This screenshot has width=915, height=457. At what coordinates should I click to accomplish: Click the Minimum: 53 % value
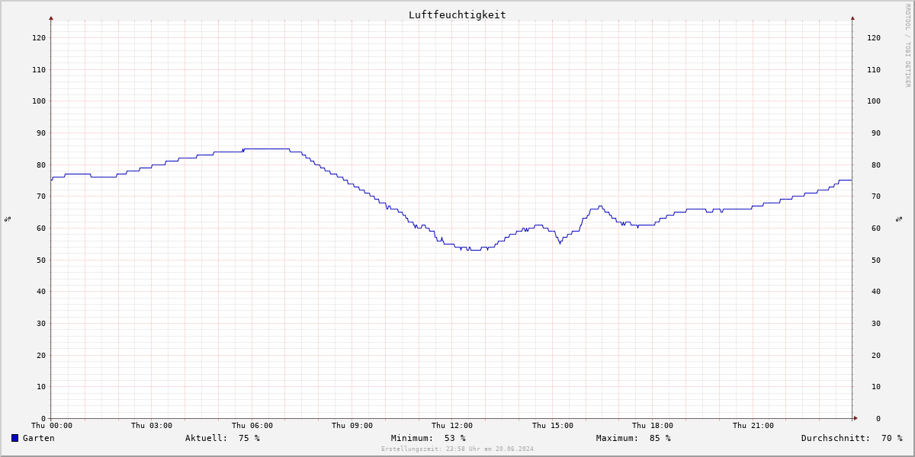pos(429,438)
